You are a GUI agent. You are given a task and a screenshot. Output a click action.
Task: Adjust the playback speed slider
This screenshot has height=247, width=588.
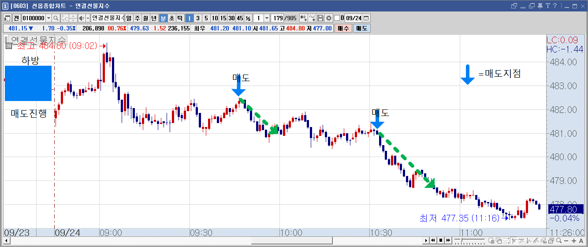pos(461,240)
